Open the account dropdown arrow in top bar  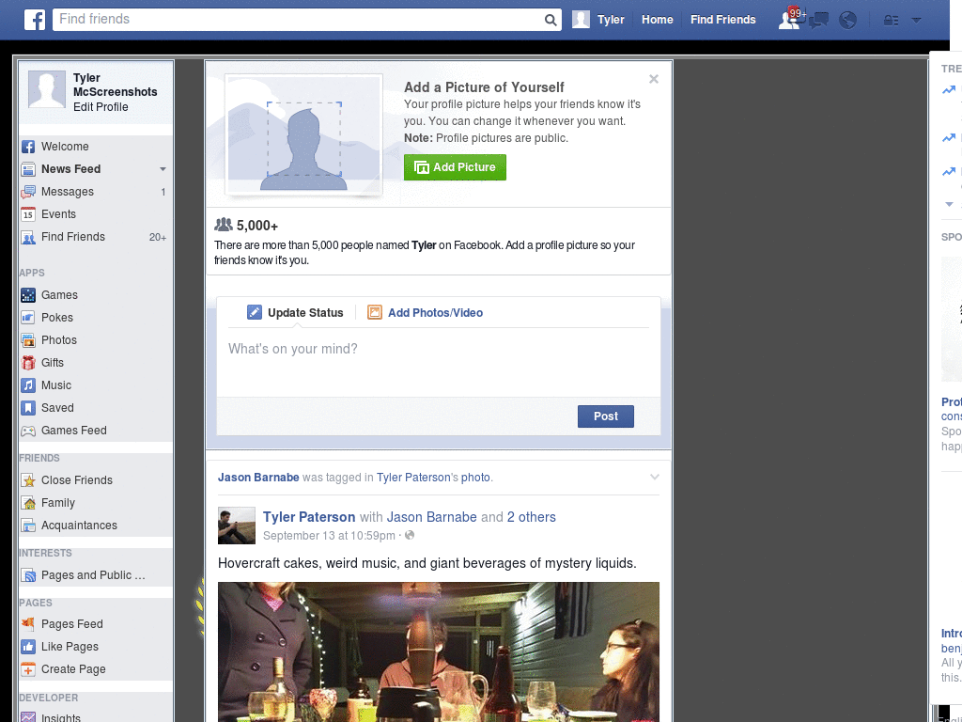tap(916, 21)
